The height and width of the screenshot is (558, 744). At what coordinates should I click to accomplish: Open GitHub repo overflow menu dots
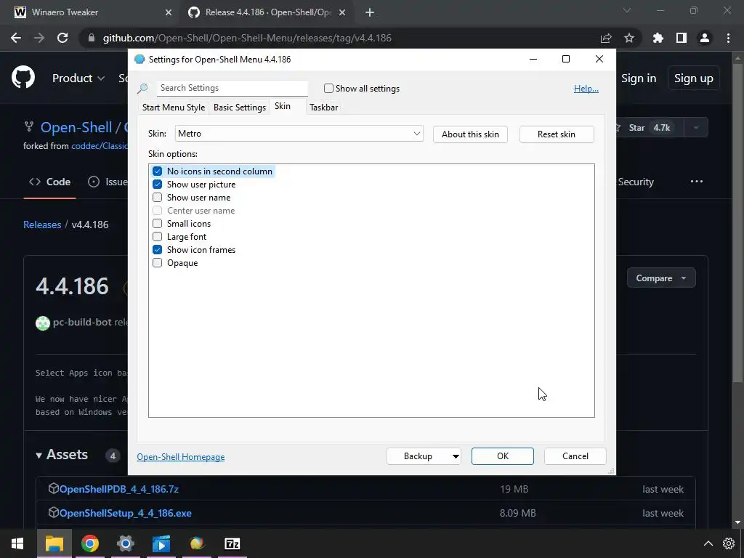pyautogui.click(x=697, y=182)
